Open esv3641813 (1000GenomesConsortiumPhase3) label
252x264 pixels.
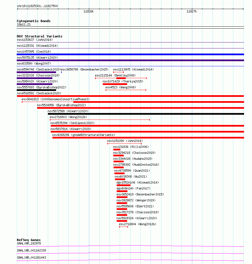point(55,99)
